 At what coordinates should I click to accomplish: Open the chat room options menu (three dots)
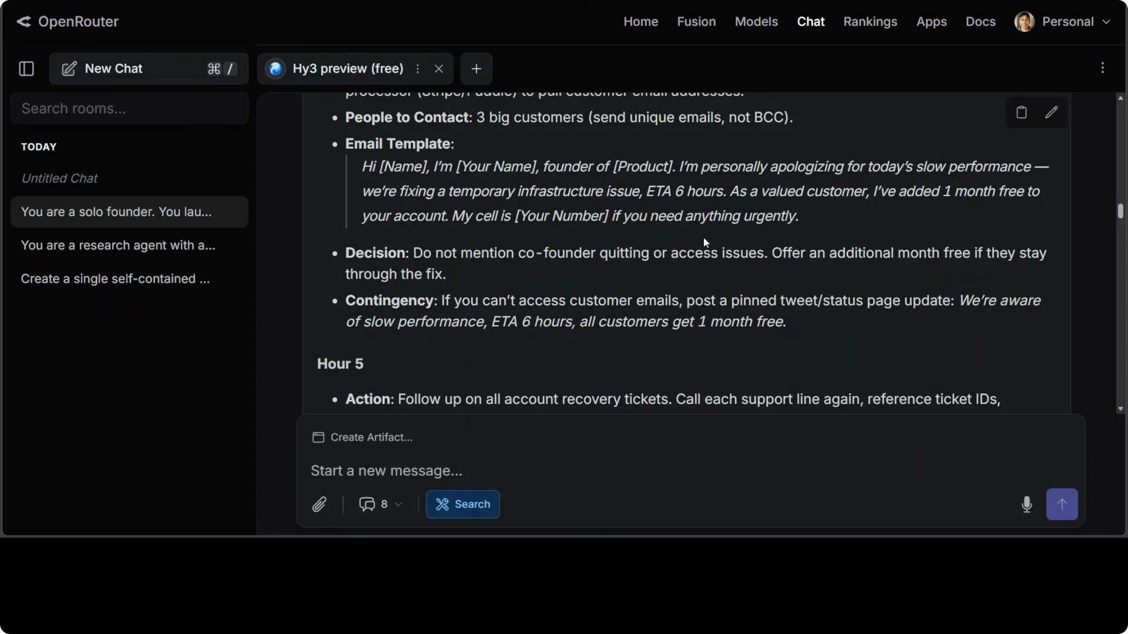(x=1103, y=68)
